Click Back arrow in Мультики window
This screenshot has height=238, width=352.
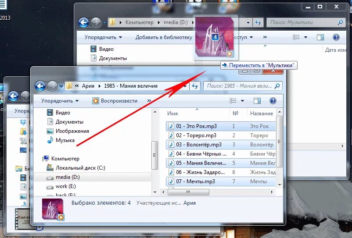tap(83, 22)
